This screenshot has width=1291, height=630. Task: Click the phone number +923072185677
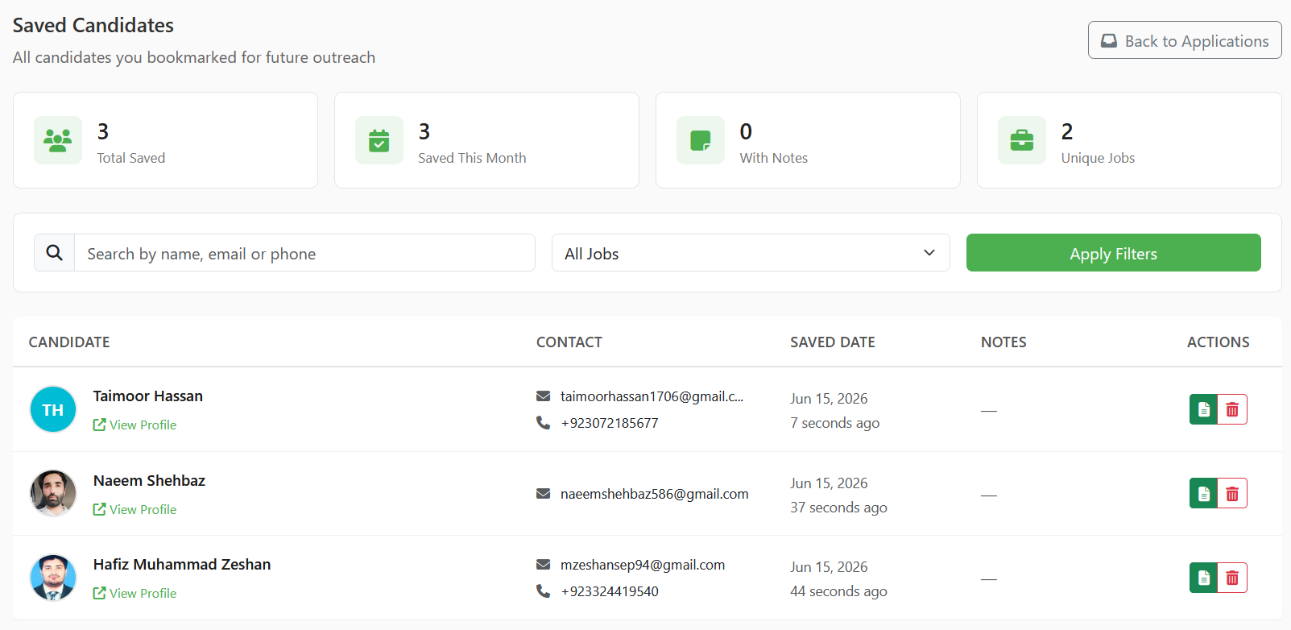(610, 423)
